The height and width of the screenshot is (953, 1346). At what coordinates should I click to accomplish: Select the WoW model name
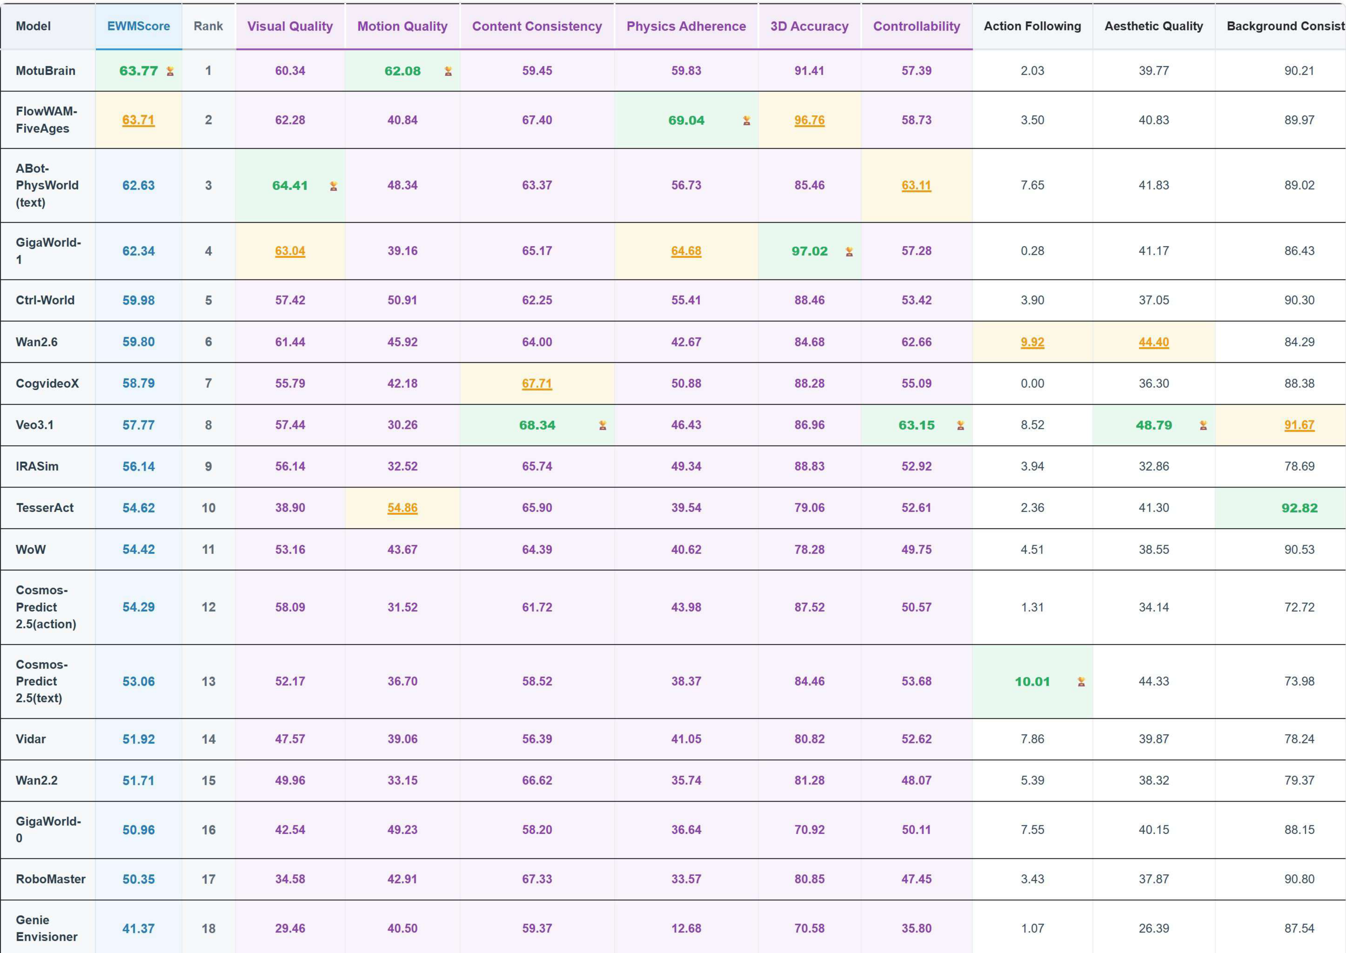pos(30,550)
